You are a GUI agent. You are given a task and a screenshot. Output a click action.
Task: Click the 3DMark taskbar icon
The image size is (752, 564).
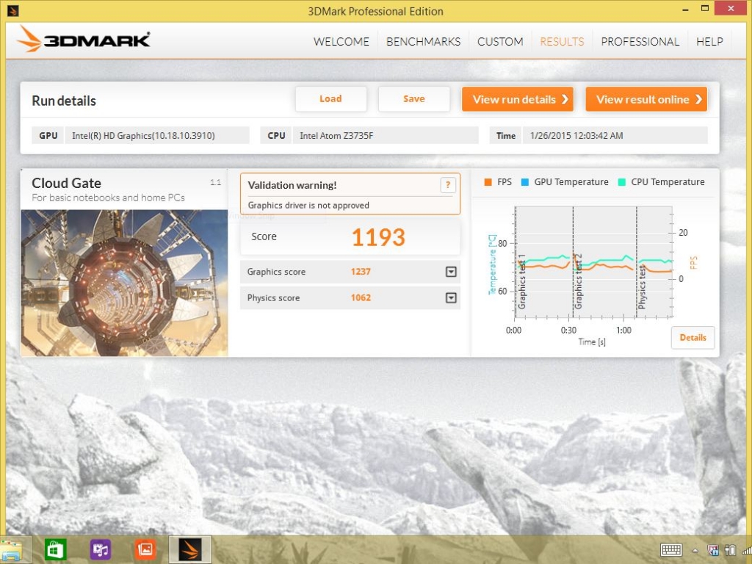point(190,549)
